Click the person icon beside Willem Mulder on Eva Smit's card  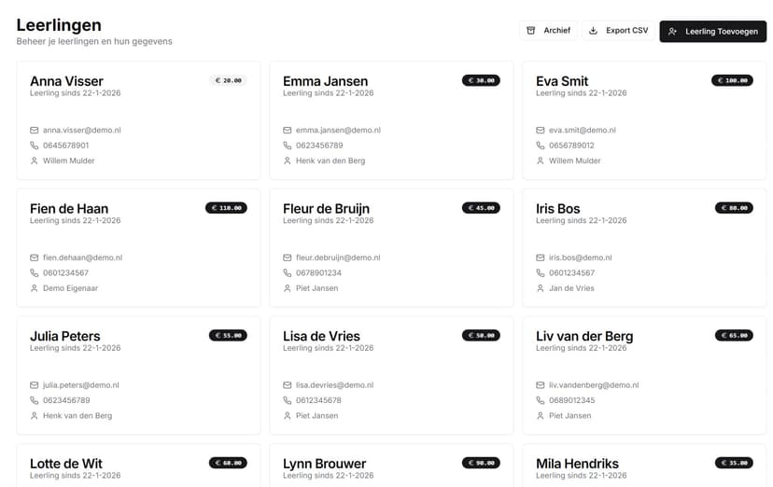(x=541, y=160)
